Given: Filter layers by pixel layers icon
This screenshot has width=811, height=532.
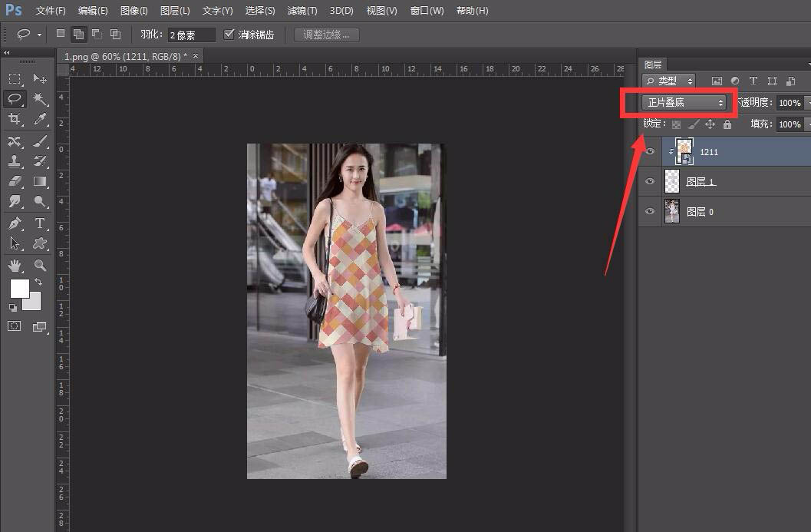Looking at the screenshot, I should (x=717, y=81).
